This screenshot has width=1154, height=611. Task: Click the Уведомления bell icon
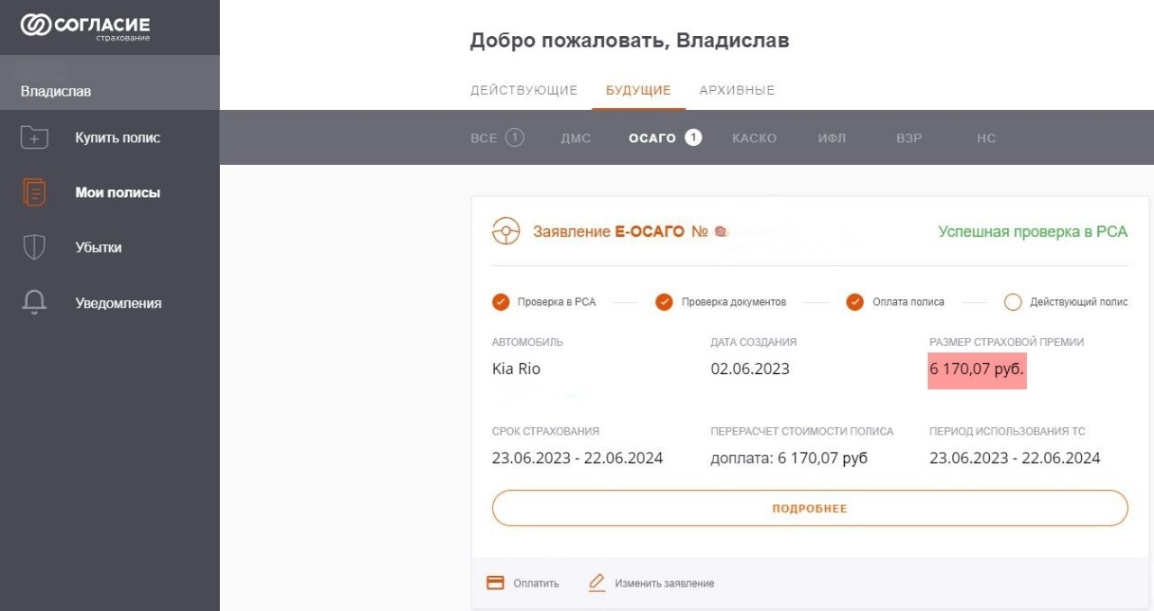34,303
